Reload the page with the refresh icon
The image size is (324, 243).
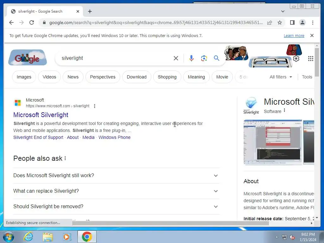coord(32,22)
